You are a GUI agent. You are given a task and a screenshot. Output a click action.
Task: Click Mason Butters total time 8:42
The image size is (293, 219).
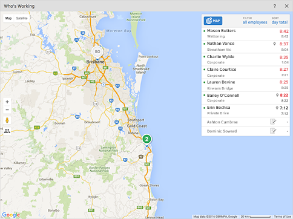click(284, 31)
